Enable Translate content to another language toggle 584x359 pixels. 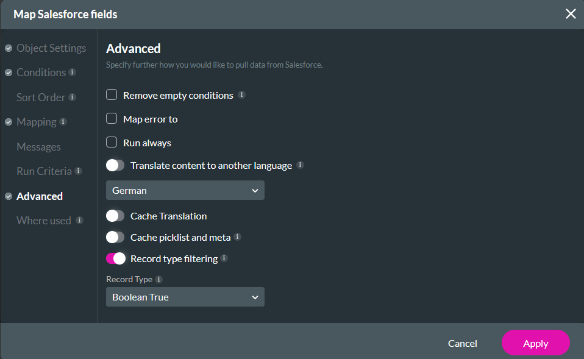(x=115, y=165)
